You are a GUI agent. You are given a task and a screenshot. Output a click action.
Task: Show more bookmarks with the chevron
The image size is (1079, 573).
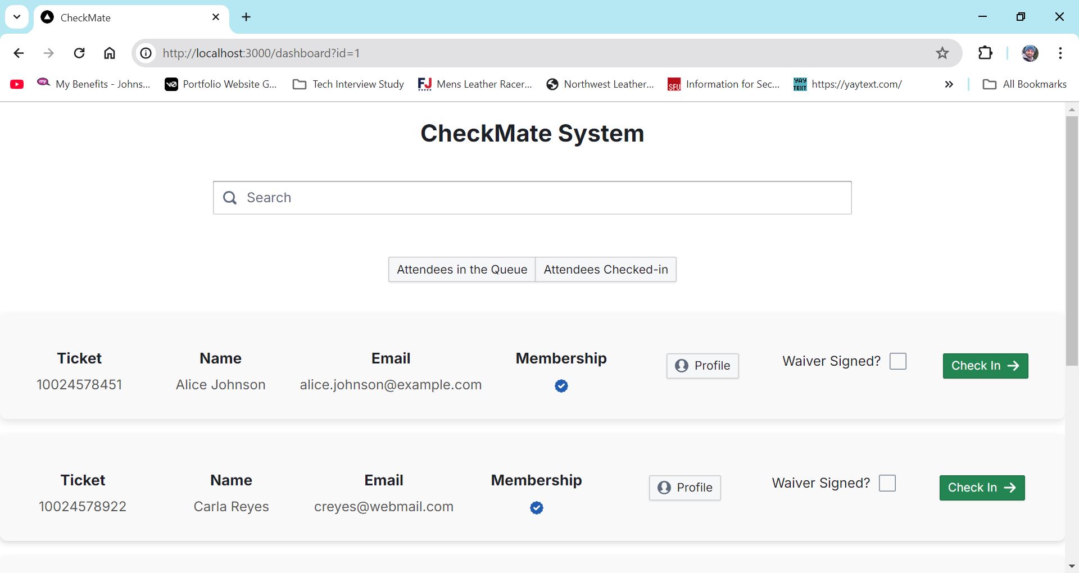click(949, 84)
